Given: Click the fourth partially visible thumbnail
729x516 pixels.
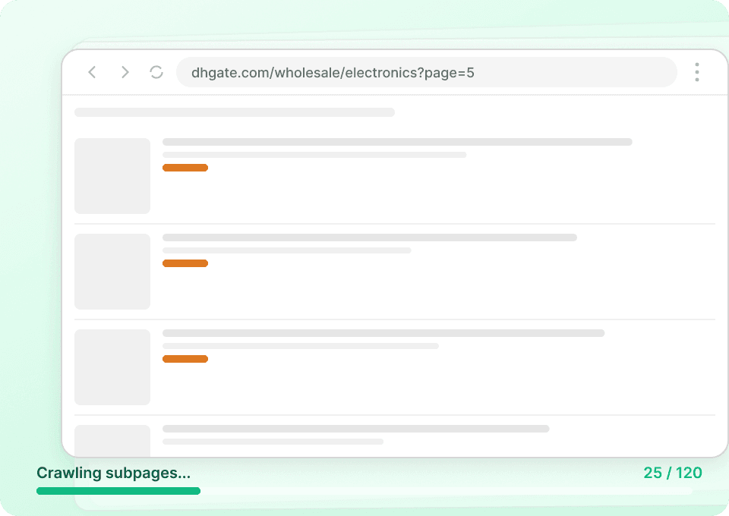Looking at the screenshot, I should [112, 440].
